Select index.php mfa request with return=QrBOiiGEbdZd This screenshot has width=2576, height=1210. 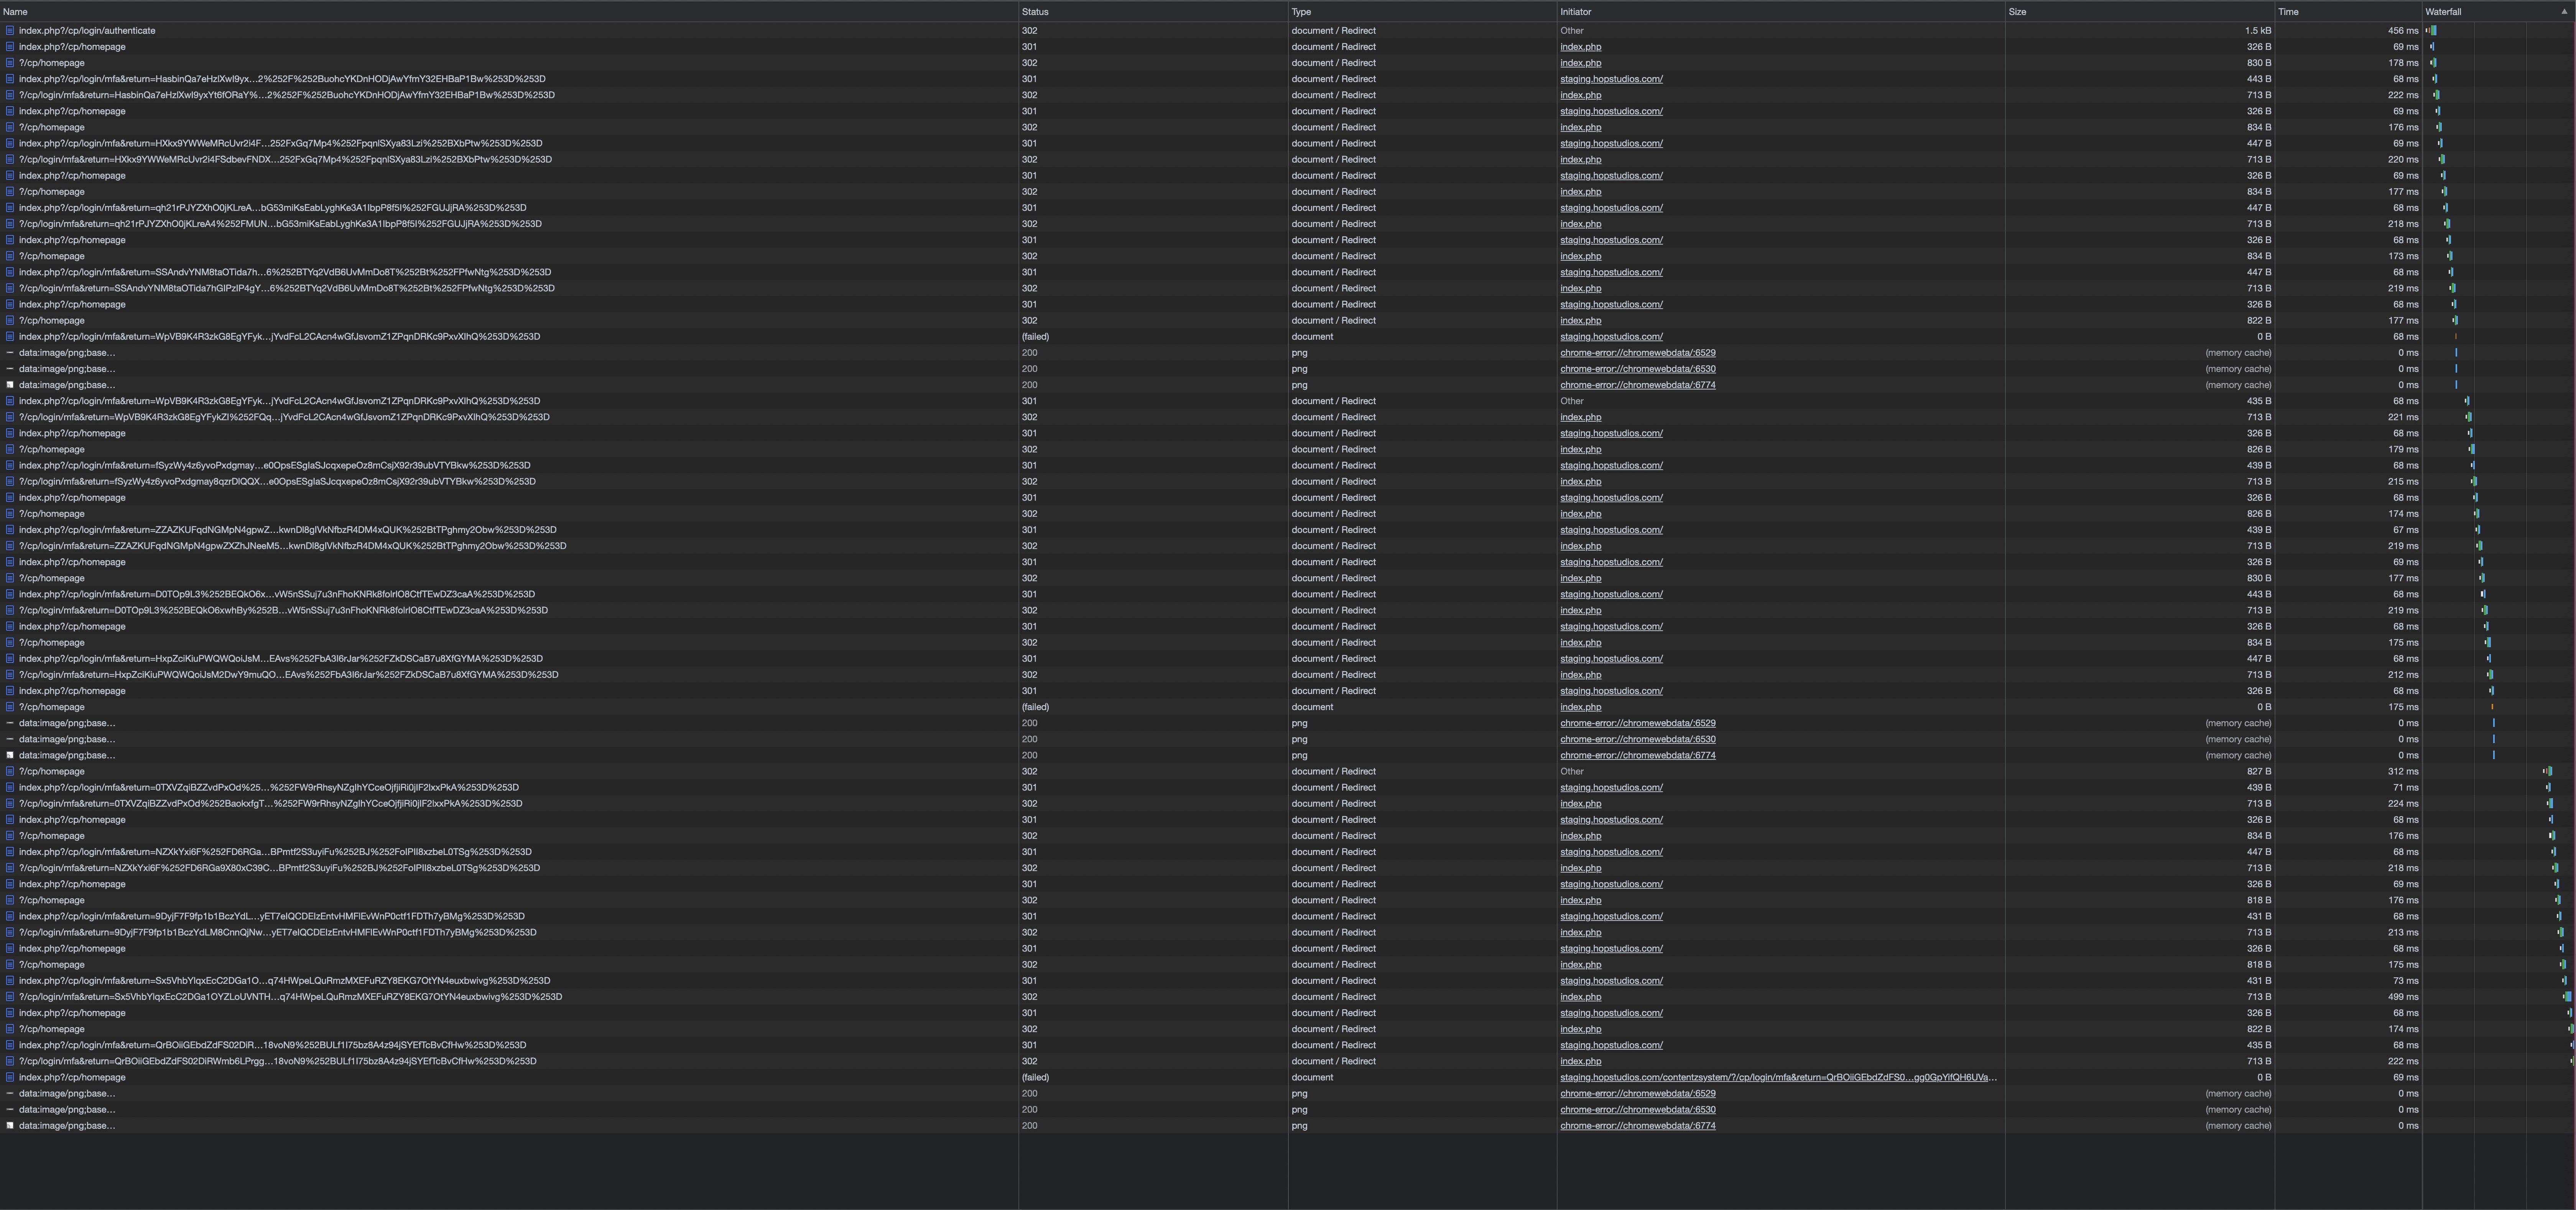point(272,1045)
